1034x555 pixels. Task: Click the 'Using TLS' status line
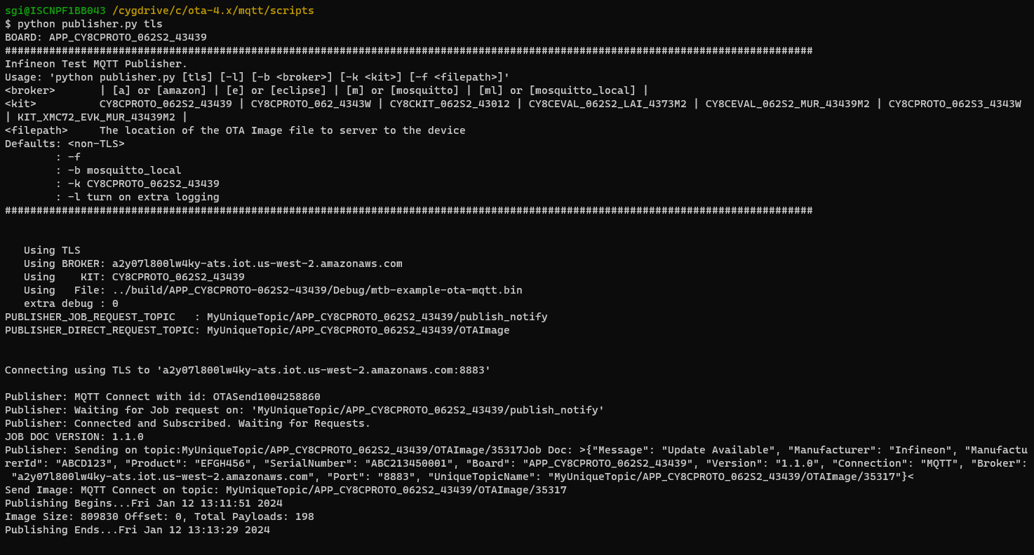point(52,250)
